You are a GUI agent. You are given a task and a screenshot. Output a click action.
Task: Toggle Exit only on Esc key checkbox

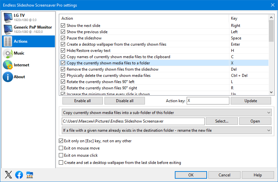tap(61, 141)
